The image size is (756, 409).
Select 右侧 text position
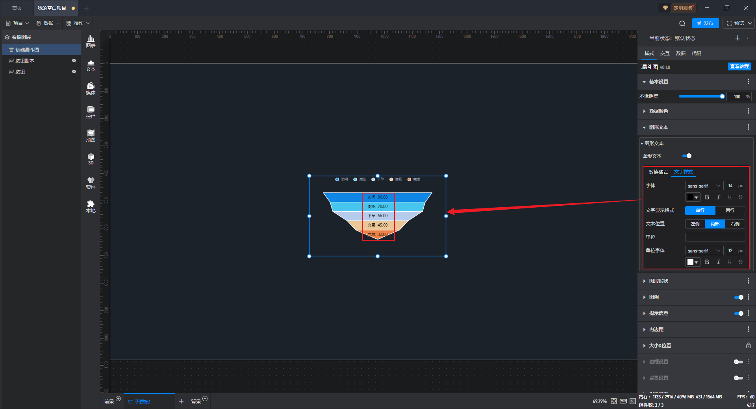(735, 224)
